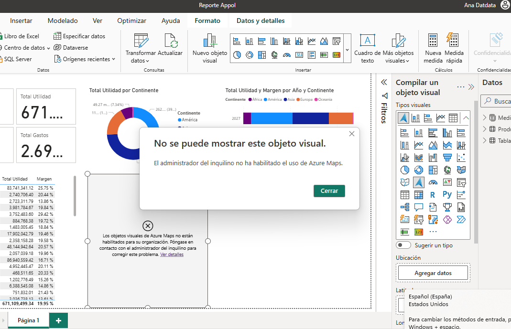The image size is (511, 329).
Task: Click the Q&A speech bubble visual
Action: click(419, 207)
